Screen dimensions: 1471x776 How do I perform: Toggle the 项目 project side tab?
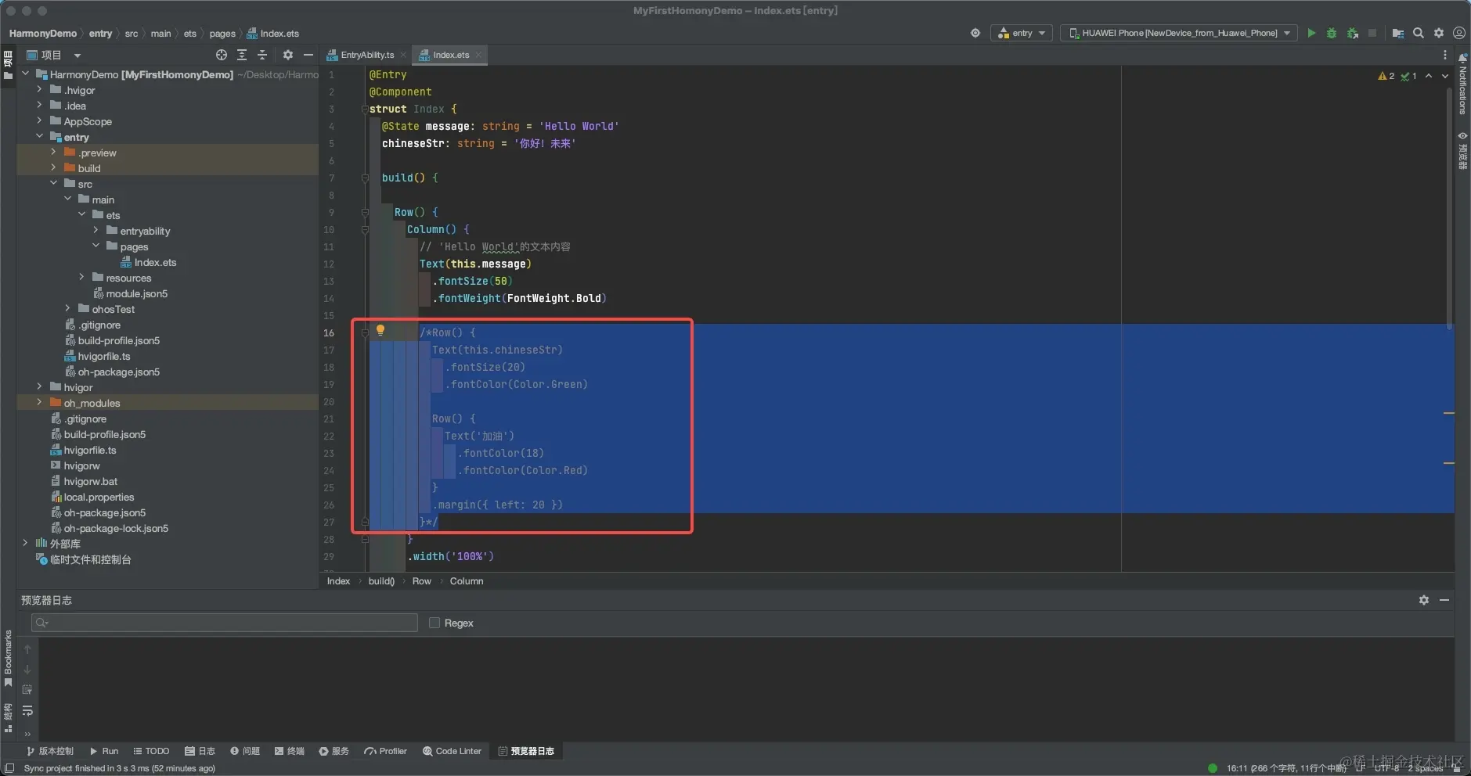click(x=8, y=64)
